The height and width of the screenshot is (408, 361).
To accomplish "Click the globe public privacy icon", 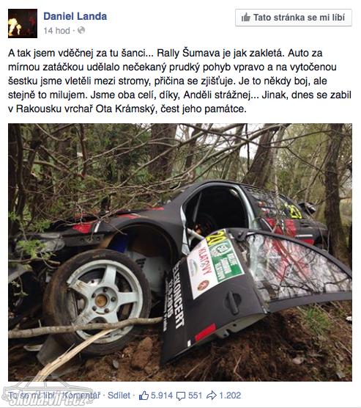I will pos(81,30).
